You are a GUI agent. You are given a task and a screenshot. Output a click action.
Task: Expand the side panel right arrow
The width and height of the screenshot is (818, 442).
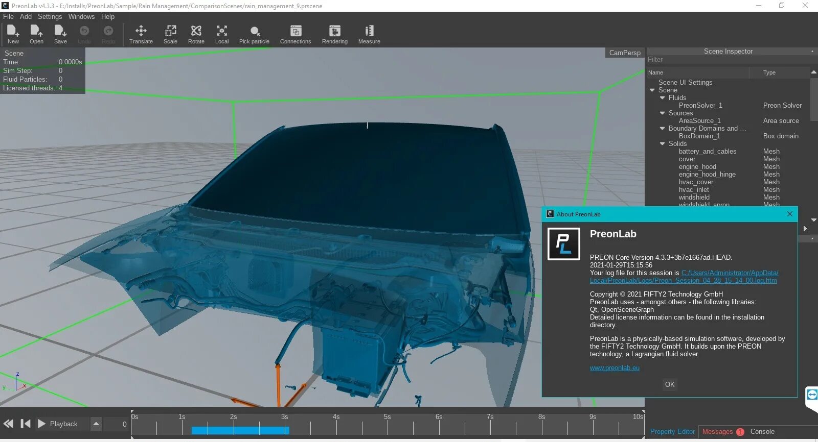click(805, 229)
